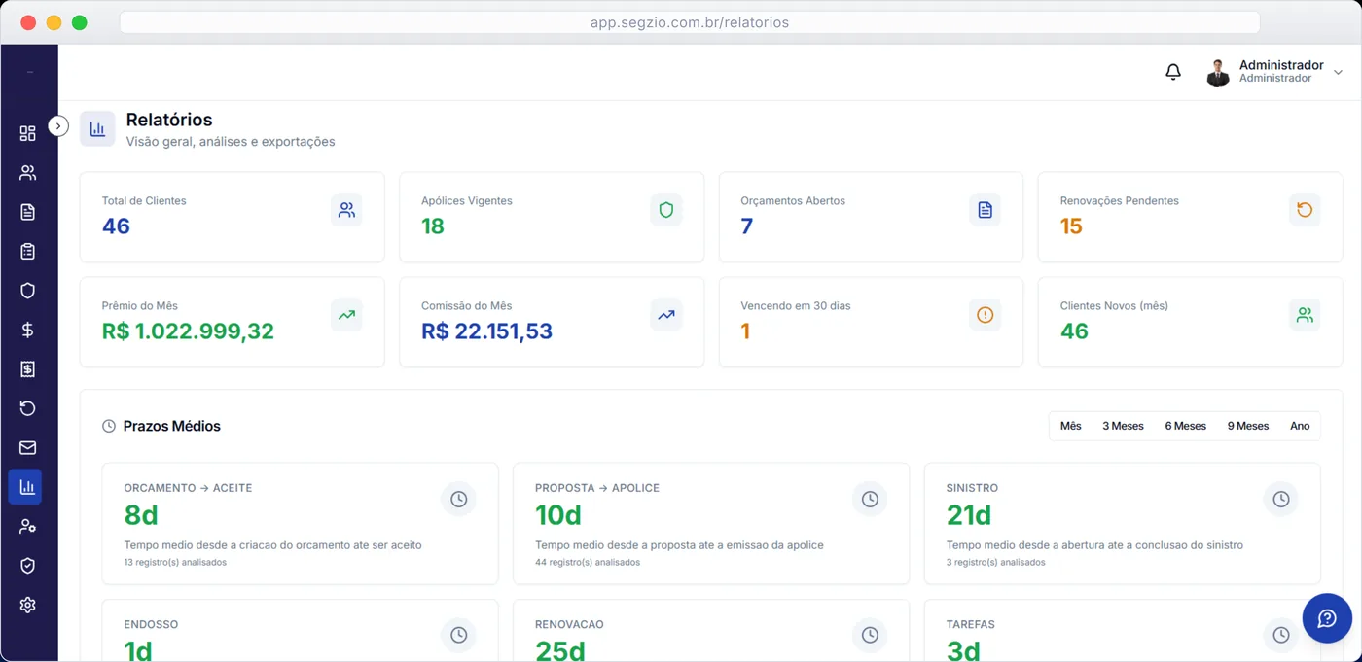Click the Relatórios page header chart icon
Viewport: 1362px width, 662px height.
coord(97,129)
